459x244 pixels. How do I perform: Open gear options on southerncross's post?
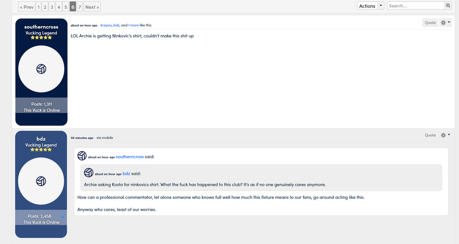click(x=445, y=23)
